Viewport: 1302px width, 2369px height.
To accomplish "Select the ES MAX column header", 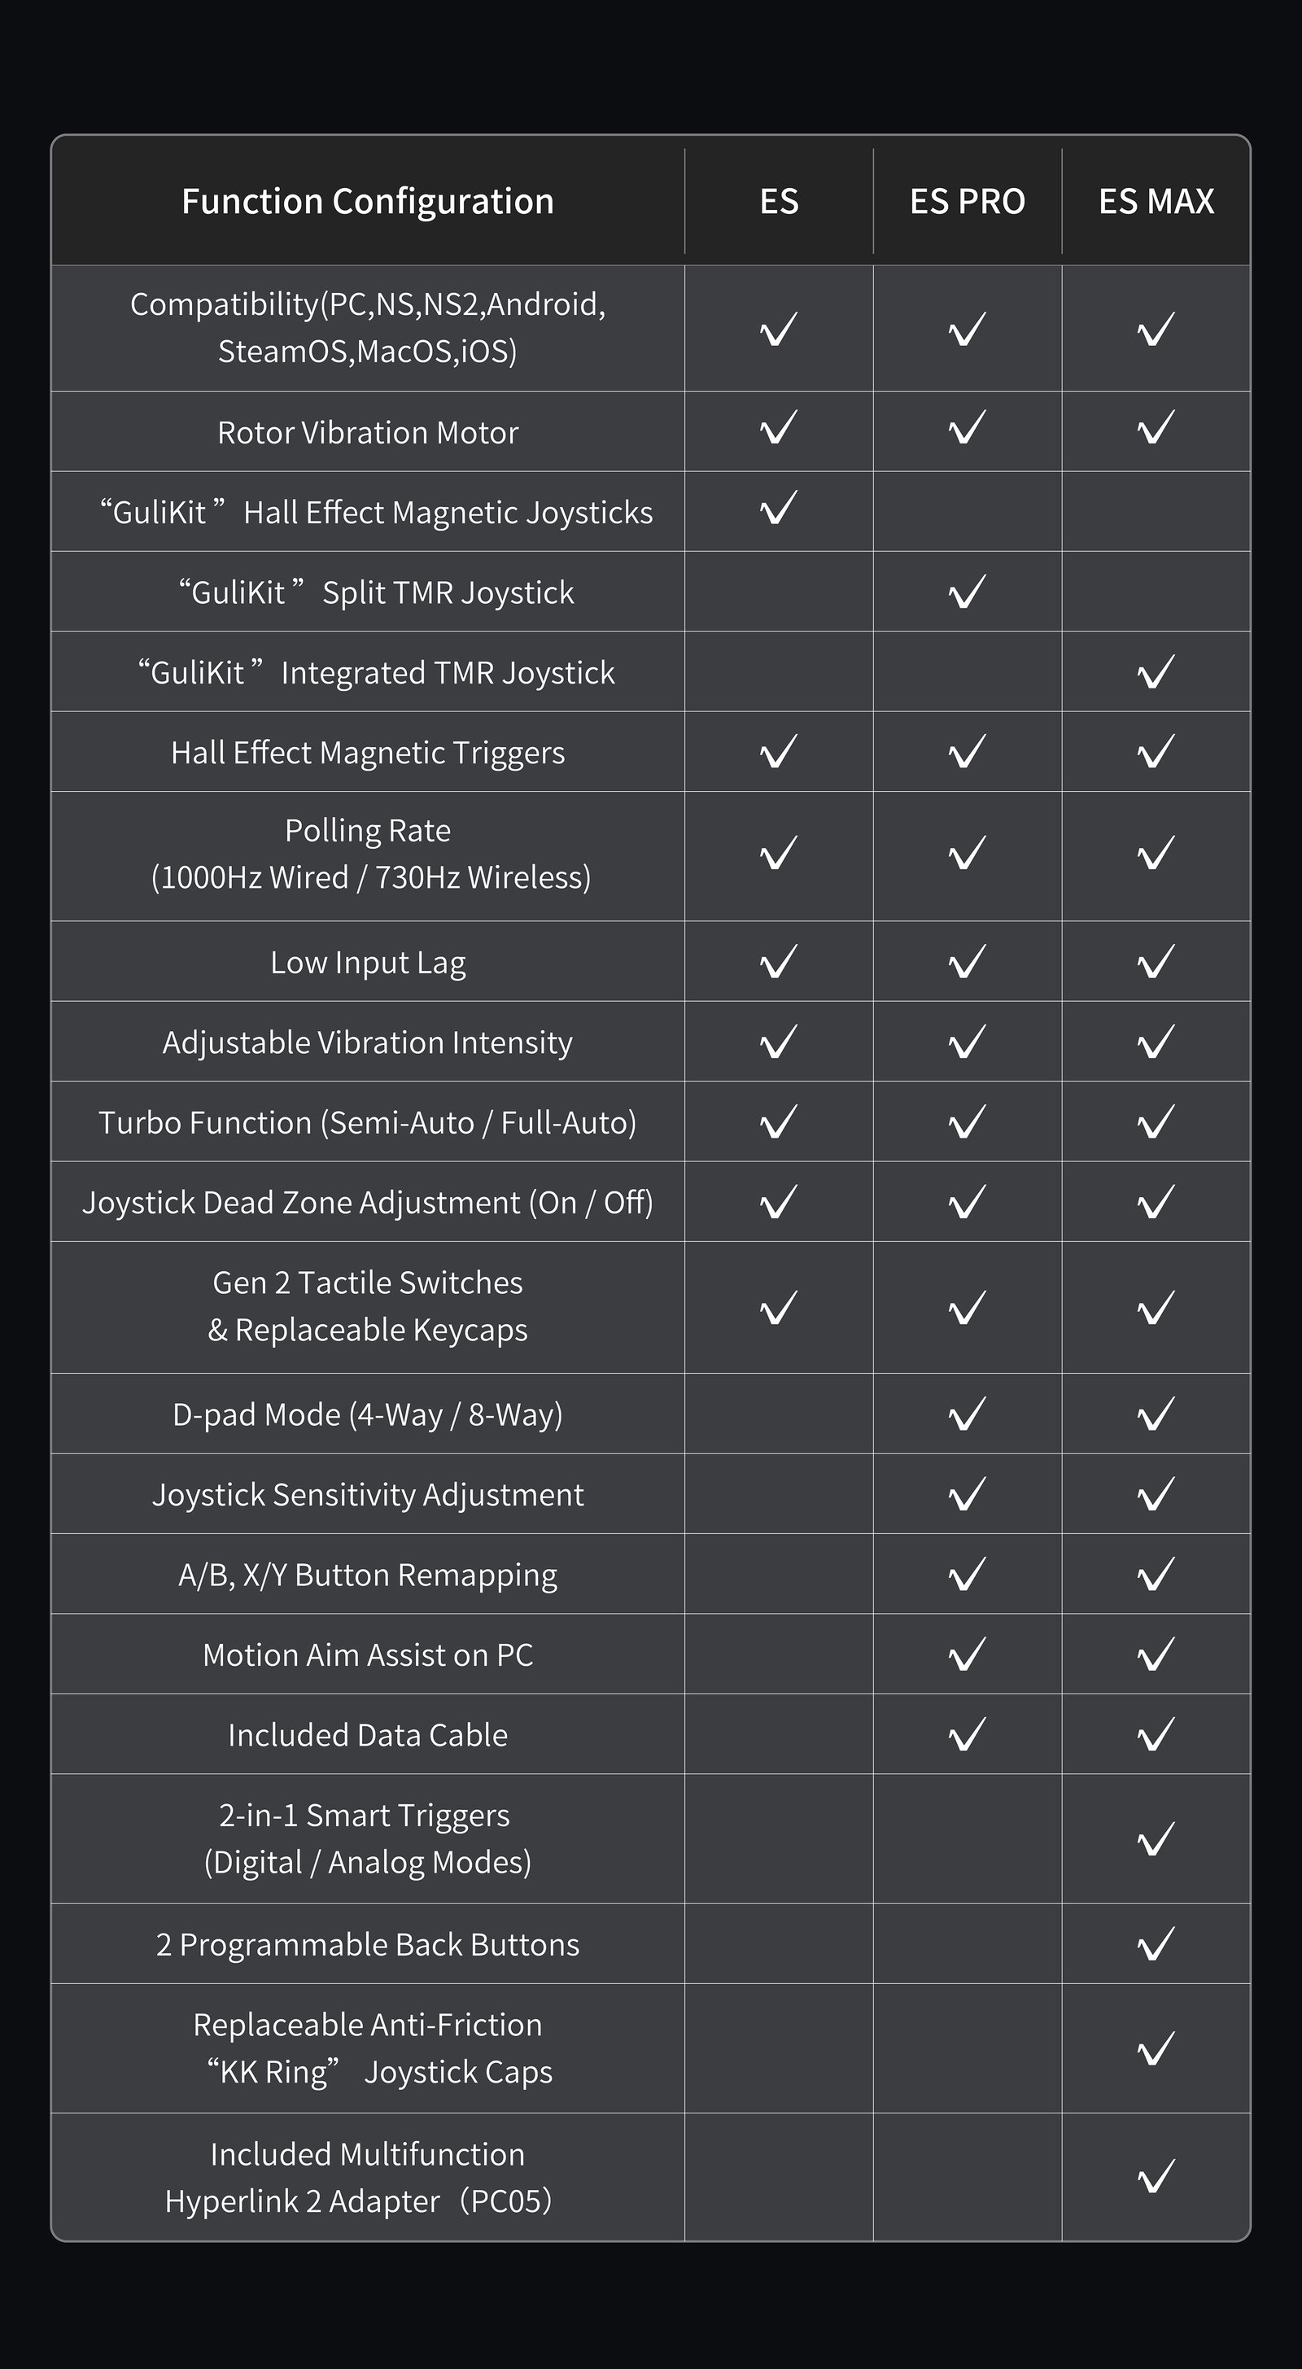I will (1156, 201).
